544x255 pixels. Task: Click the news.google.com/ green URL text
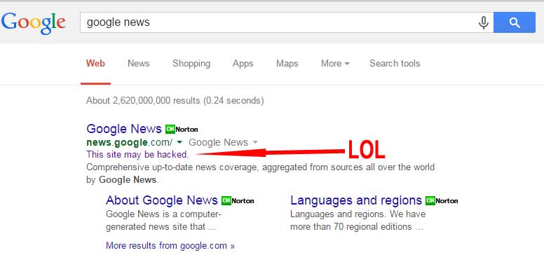129,142
